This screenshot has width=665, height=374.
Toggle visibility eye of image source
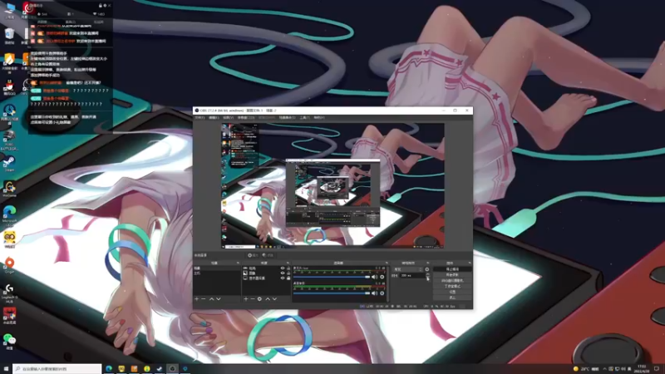pos(283,273)
